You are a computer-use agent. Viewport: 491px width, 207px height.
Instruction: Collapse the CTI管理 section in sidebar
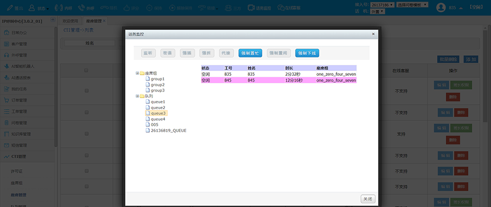(27, 157)
